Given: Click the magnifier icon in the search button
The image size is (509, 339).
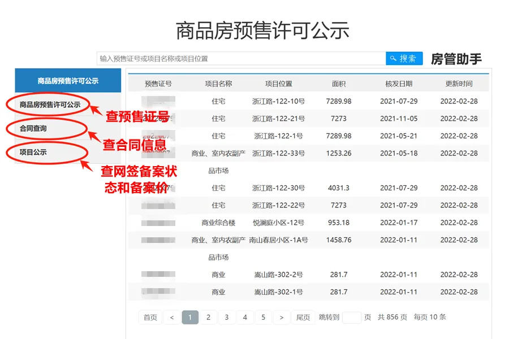Looking at the screenshot, I should coord(392,58).
